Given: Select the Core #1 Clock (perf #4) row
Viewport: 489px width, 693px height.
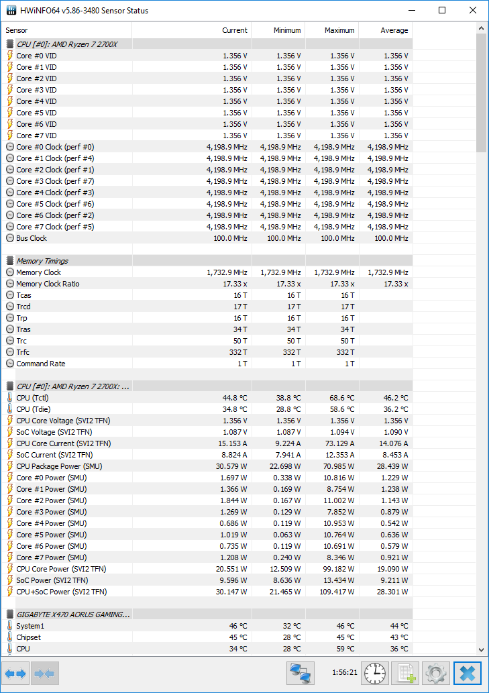Looking at the screenshot, I should click(207, 158).
